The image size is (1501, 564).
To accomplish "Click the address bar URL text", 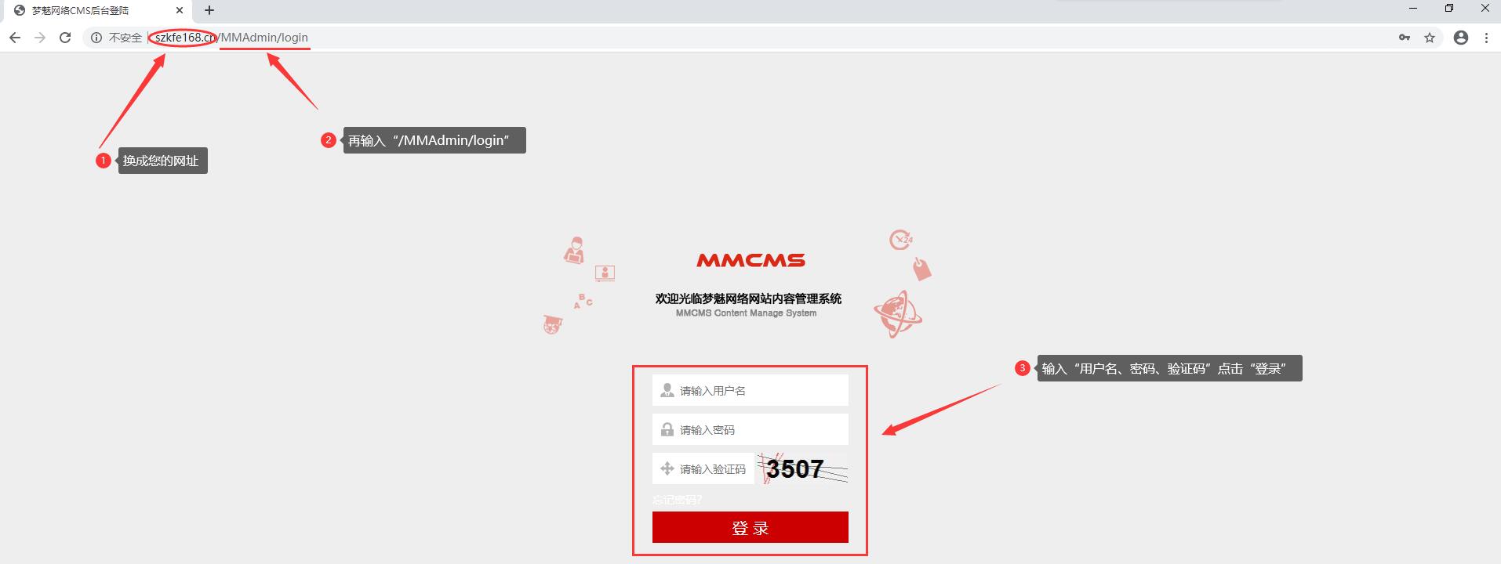I will pyautogui.click(x=231, y=38).
